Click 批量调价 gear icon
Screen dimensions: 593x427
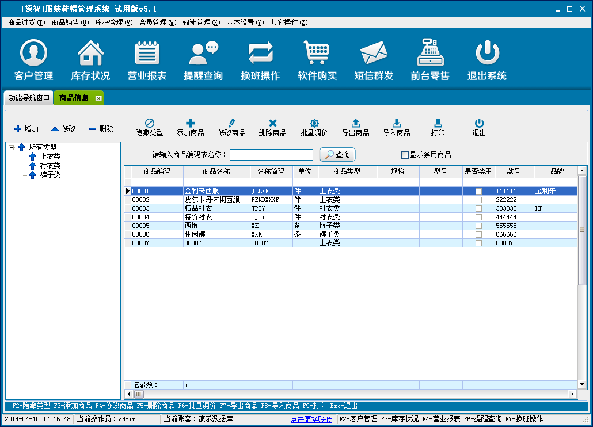click(x=314, y=123)
